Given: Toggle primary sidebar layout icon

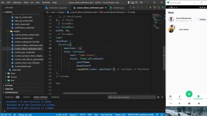Looking at the screenshot, I should 129,2.
